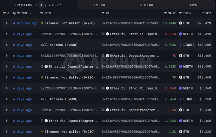Screen dimensions: 216x137
Task: Open DepositAdapter recipient in the red 7K row
Action: pyautogui.click(x=134, y=56)
